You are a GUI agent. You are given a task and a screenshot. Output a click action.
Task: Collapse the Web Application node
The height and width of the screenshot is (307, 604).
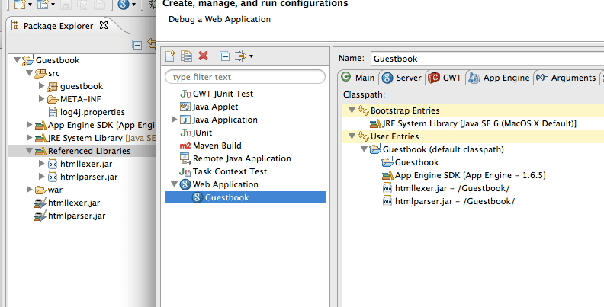(x=174, y=184)
